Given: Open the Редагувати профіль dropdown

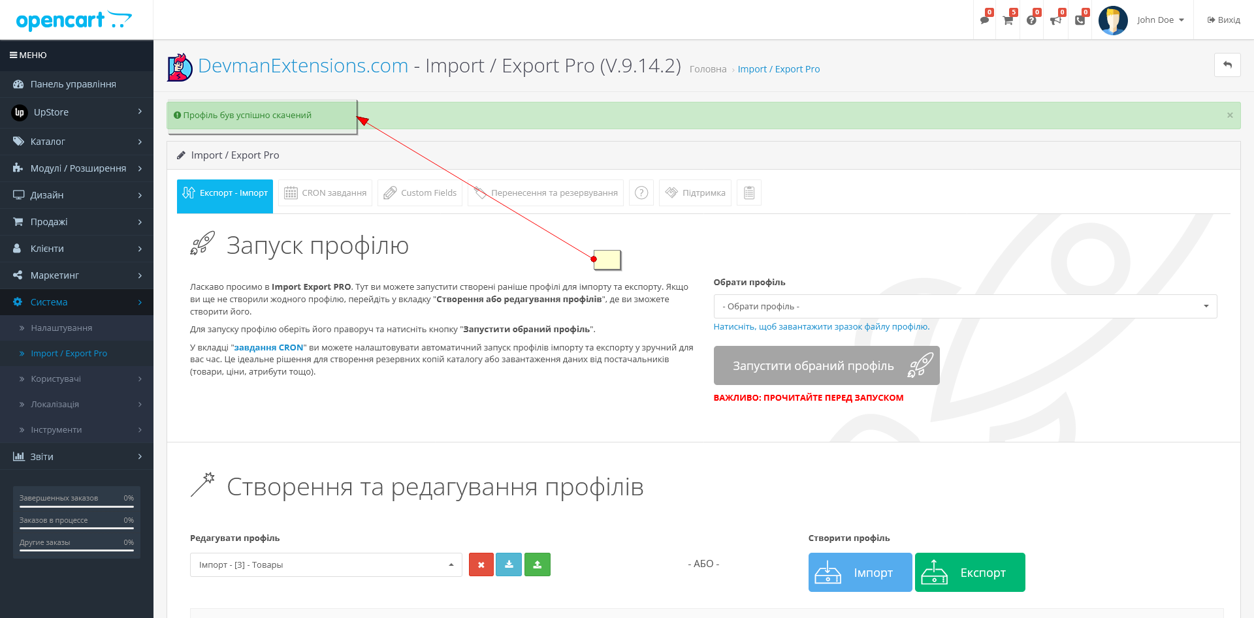Looking at the screenshot, I should pos(326,565).
